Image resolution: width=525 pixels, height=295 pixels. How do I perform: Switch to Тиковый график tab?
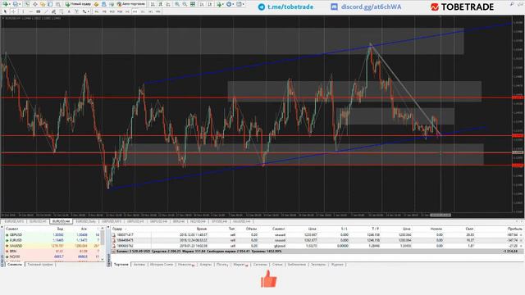(40, 264)
